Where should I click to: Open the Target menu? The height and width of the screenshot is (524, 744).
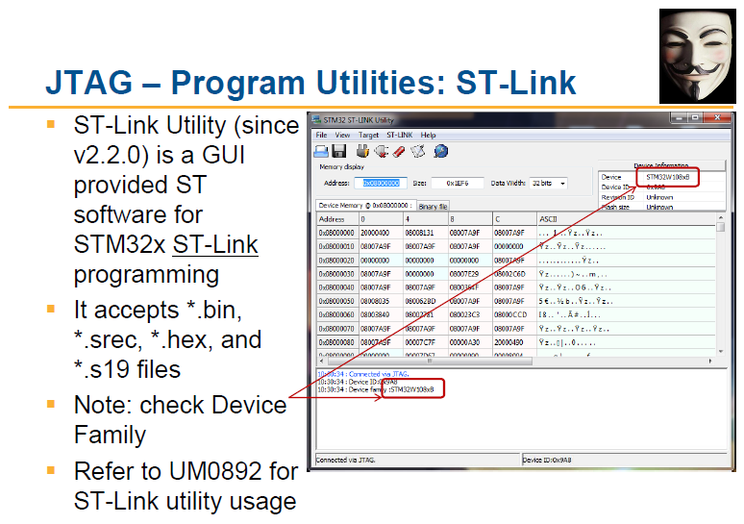click(368, 135)
